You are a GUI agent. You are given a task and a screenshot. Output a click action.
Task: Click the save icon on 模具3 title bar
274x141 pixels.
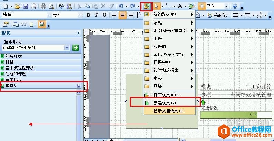click(x=79, y=86)
